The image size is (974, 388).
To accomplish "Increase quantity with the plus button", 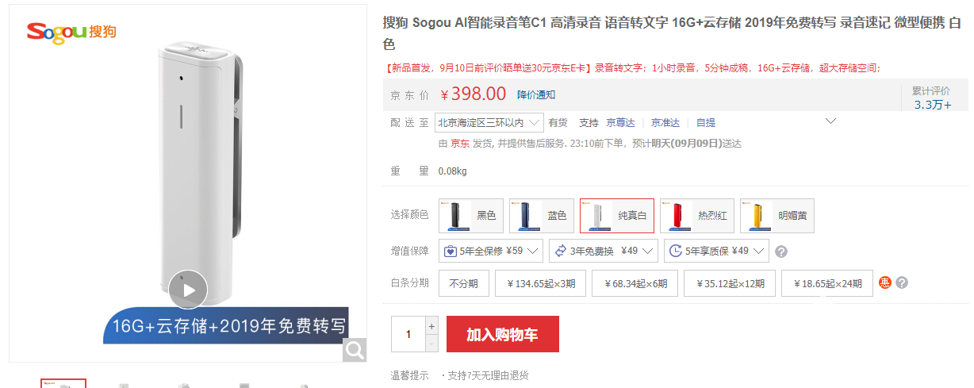I will click(431, 325).
